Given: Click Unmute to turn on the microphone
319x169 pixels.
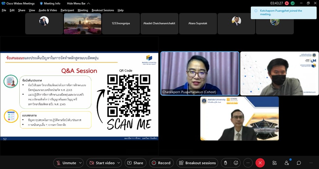Looking at the screenshot, I should [x=66, y=163].
